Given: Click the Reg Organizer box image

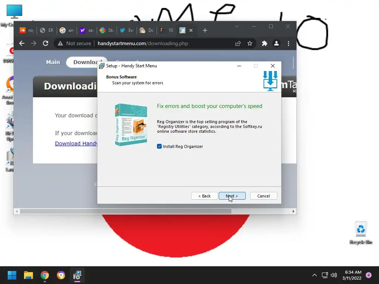Looking at the screenshot, I should [x=131, y=125].
